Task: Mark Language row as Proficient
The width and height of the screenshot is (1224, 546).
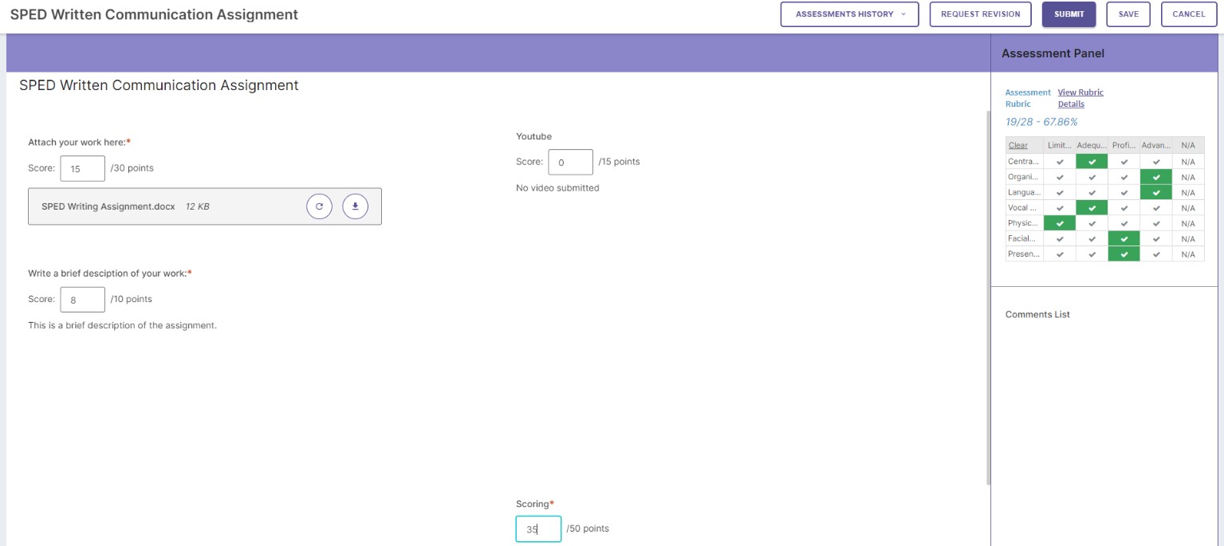Action: [x=1124, y=192]
